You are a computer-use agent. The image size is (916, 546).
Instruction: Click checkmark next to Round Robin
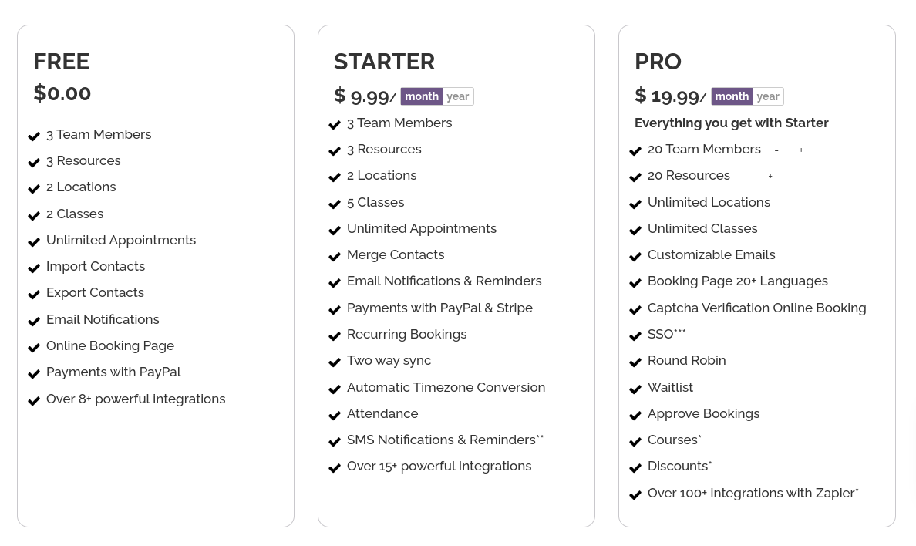635,362
